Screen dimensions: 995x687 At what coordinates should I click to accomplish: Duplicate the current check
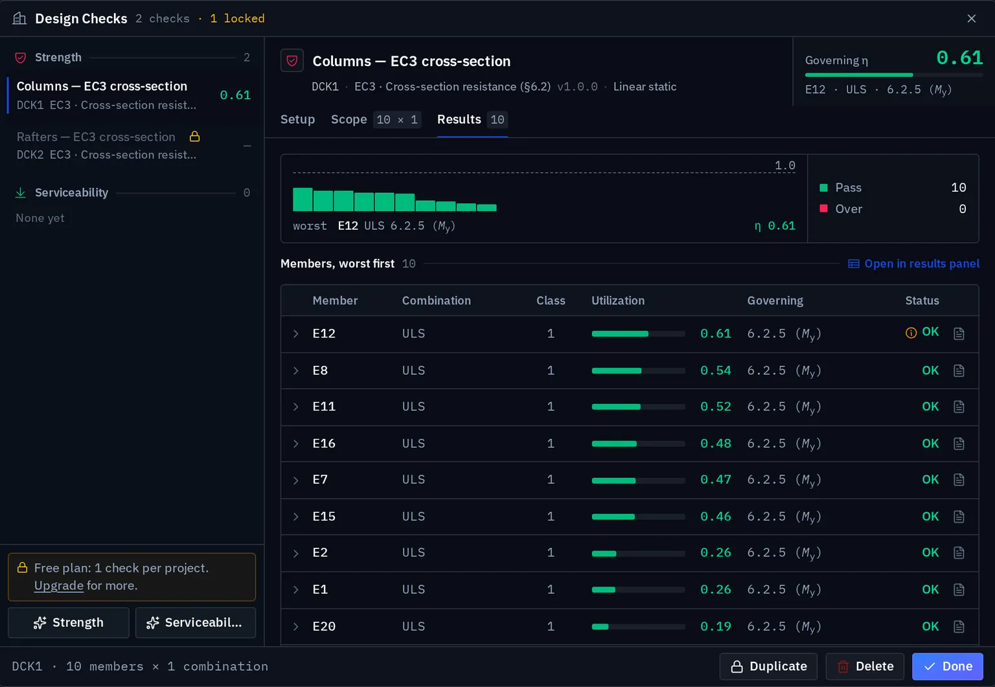point(768,666)
